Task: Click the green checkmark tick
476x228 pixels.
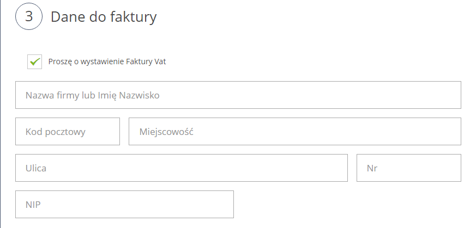Action: click(x=35, y=61)
